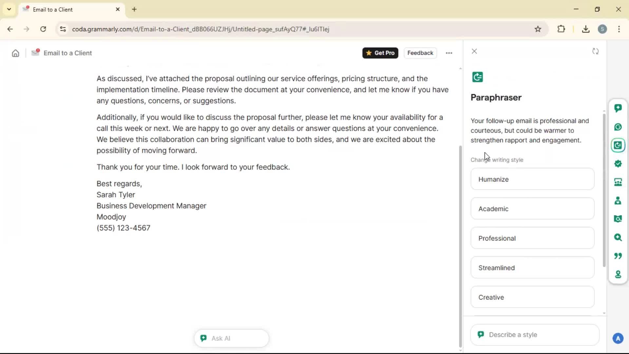
Task: Click the quotation marks citation icon
Action: click(618, 256)
